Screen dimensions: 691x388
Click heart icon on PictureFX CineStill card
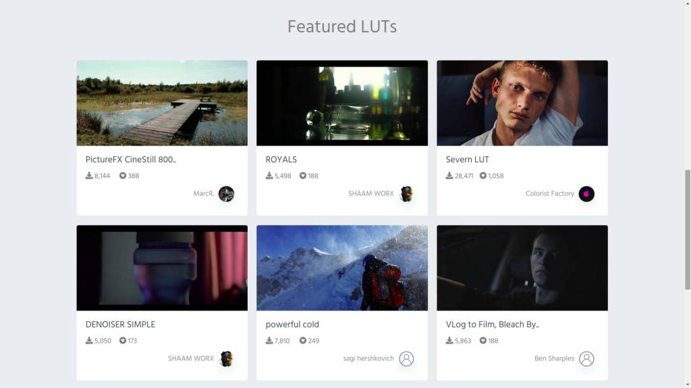pyautogui.click(x=123, y=176)
